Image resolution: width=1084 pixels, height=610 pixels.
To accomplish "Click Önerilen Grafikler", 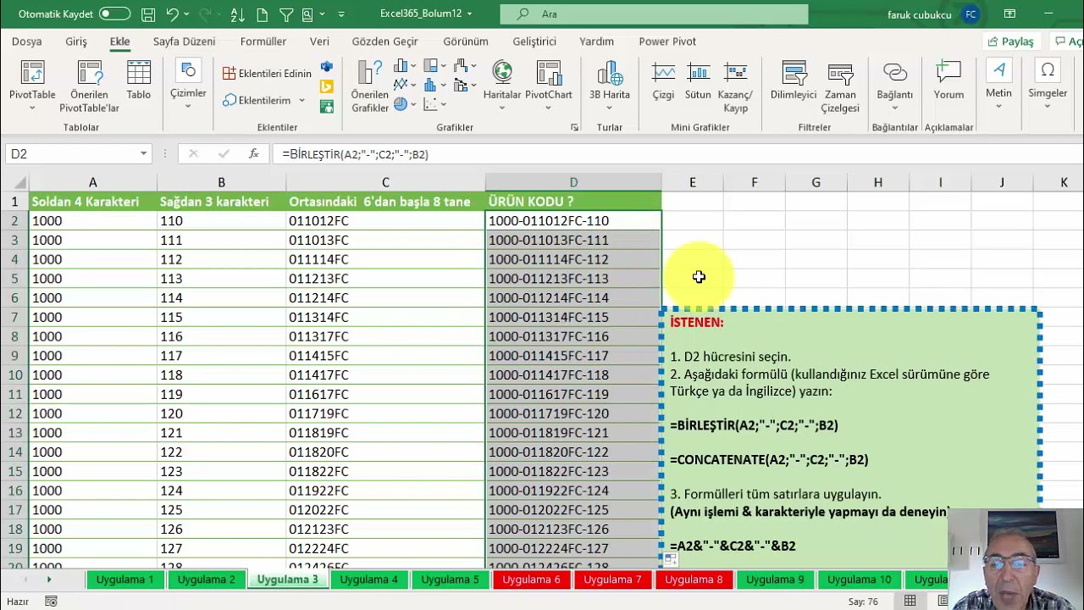I will click(370, 86).
